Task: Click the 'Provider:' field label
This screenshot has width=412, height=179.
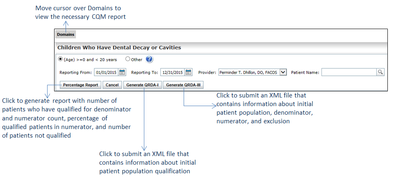Action: click(207, 73)
